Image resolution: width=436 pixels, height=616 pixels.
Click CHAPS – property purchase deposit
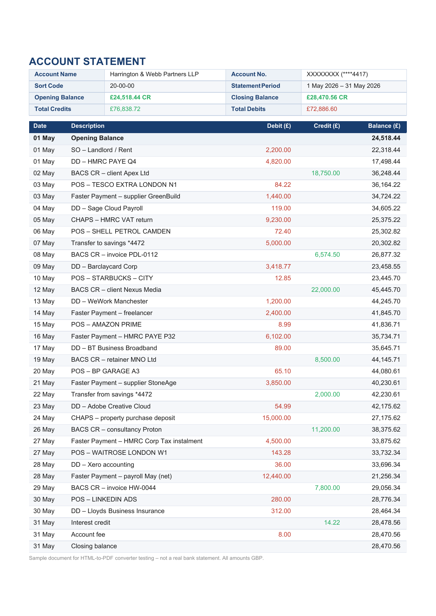coord(123,418)
